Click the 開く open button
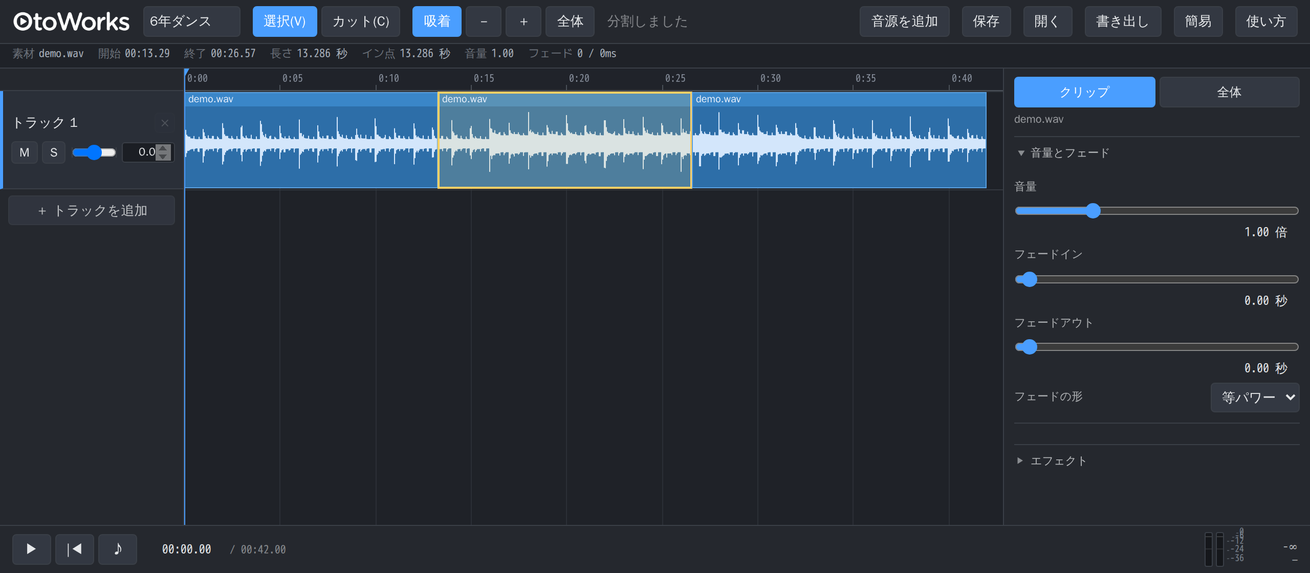This screenshot has width=1310, height=573. pos(1047,21)
